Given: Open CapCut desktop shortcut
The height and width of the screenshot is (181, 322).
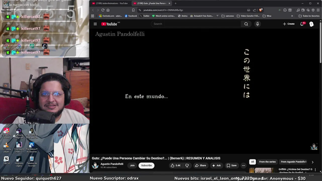Looking at the screenshot, I should click(x=6, y=160).
